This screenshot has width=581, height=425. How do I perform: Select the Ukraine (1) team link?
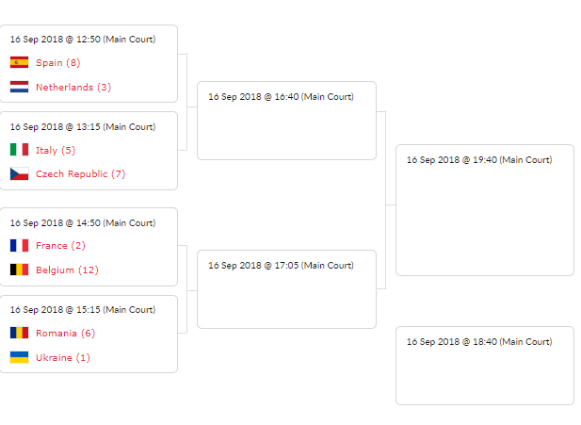63,357
